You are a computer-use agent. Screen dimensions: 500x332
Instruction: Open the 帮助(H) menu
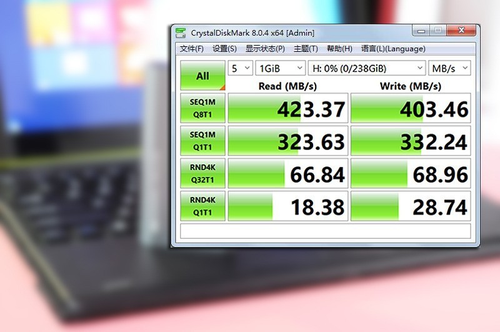[x=339, y=49]
